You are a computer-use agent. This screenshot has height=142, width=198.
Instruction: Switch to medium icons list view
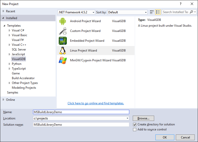tap(158, 12)
